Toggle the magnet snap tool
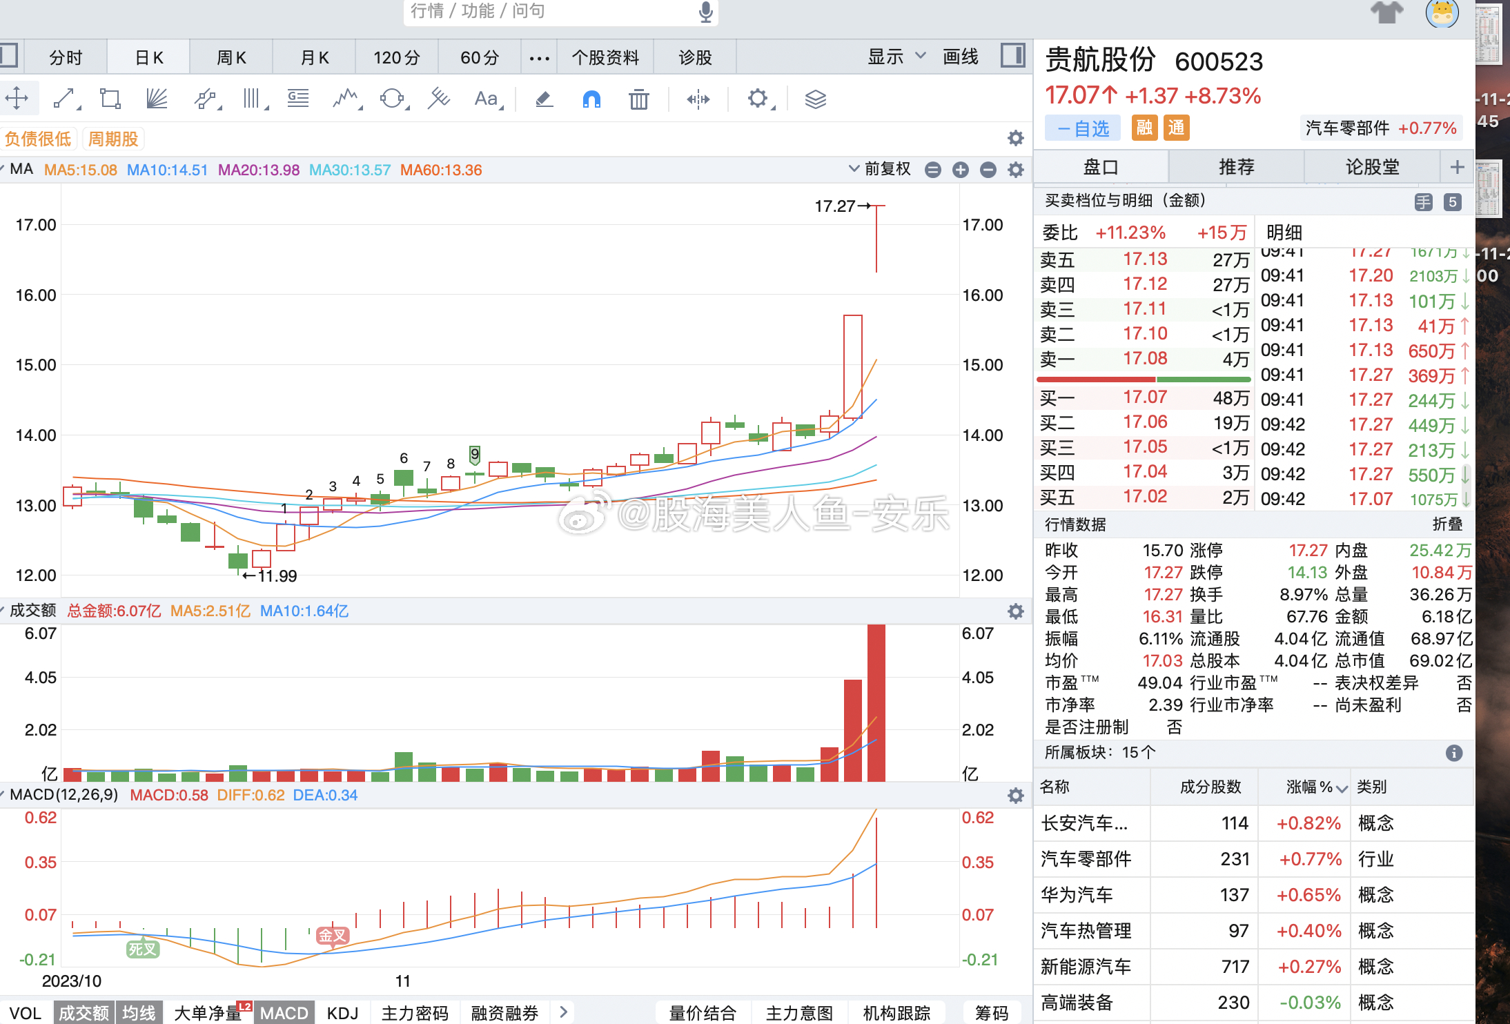Viewport: 1510px width, 1024px height. pos(591,99)
